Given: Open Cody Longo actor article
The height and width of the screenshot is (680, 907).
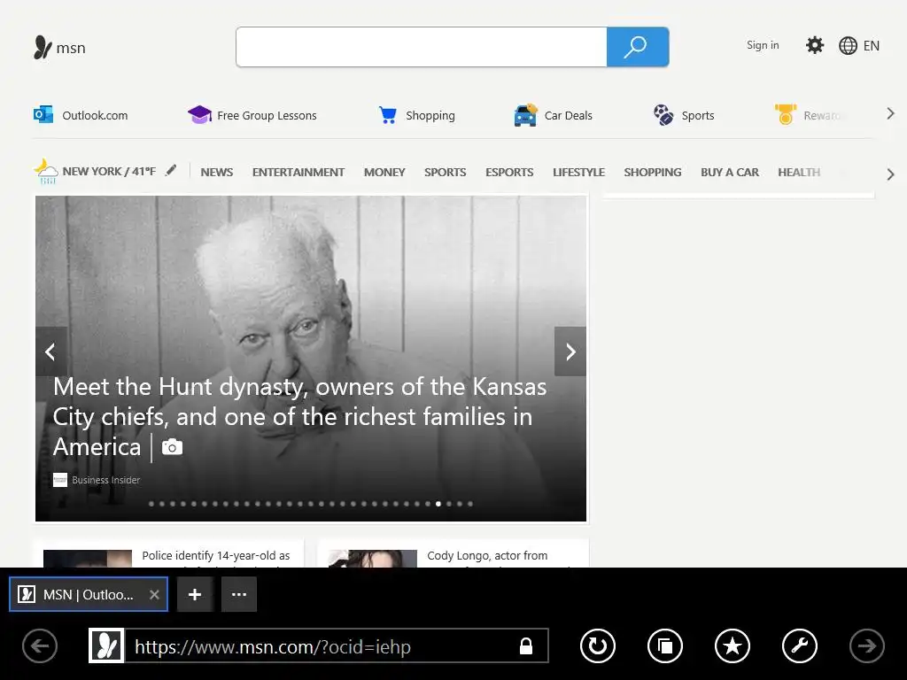Looking at the screenshot, I should pos(487,556).
